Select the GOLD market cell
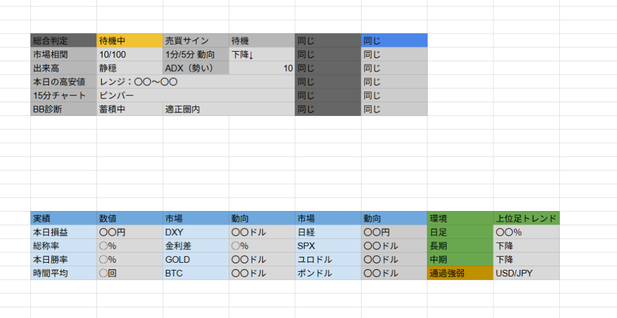 [x=196, y=260]
